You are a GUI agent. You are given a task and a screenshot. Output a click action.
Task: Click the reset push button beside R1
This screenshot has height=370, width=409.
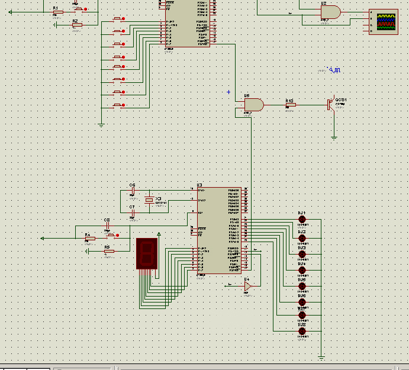pyautogui.click(x=80, y=9)
